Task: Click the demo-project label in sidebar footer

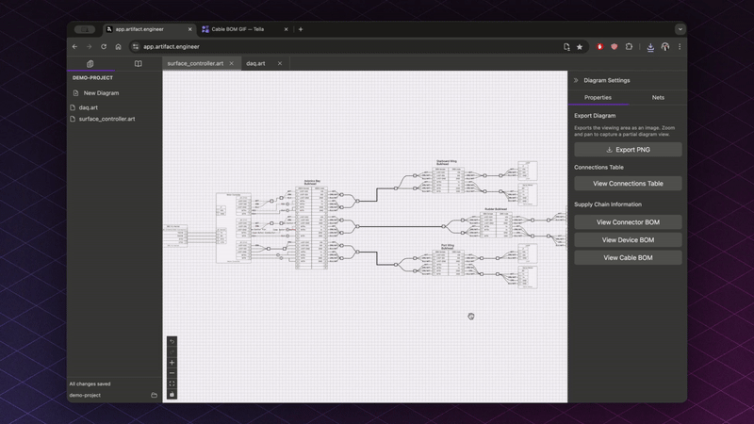Action: (85, 395)
